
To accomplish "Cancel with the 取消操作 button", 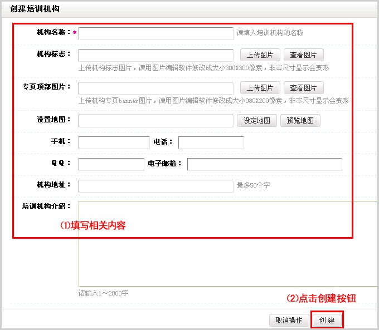I will pyautogui.click(x=289, y=321).
